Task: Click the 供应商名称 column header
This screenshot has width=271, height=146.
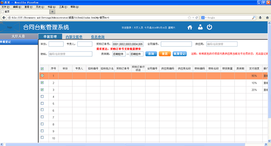Action: [184, 68]
